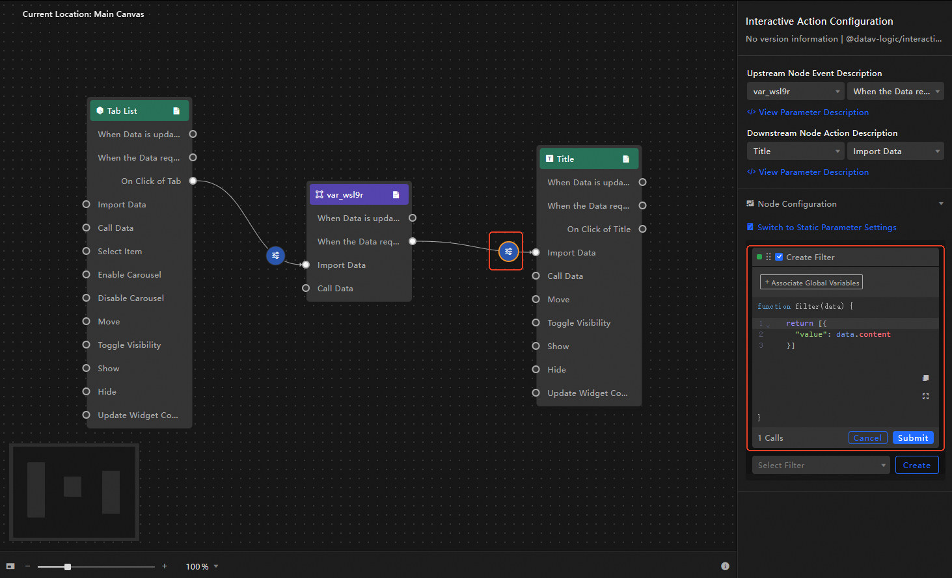Open the Select Filter dropdown
The height and width of the screenshot is (578, 952).
(x=821, y=466)
